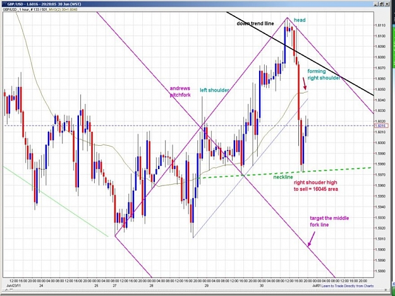The image size is (395, 296).
Task: Click the 'forming right shoulder' annotation
Action: 324,74
